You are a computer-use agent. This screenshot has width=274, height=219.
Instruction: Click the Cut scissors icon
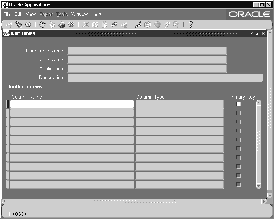point(85,25)
